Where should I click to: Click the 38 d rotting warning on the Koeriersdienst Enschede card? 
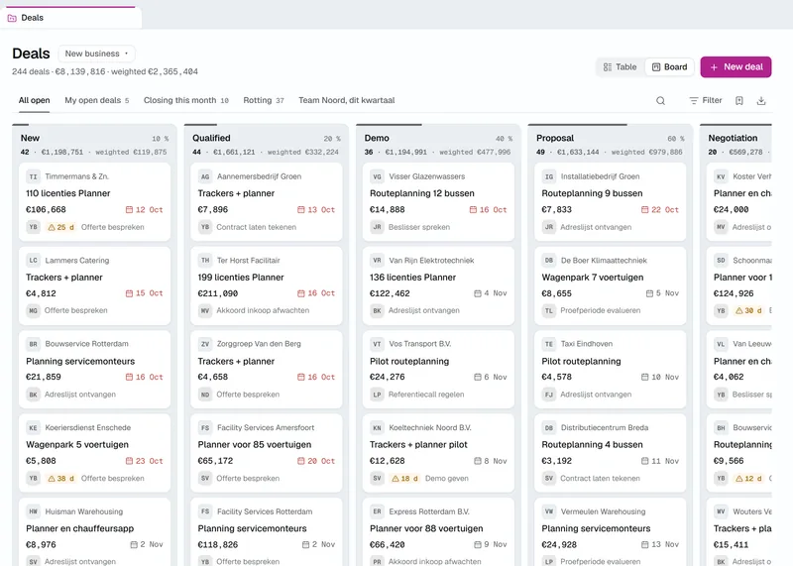point(61,478)
